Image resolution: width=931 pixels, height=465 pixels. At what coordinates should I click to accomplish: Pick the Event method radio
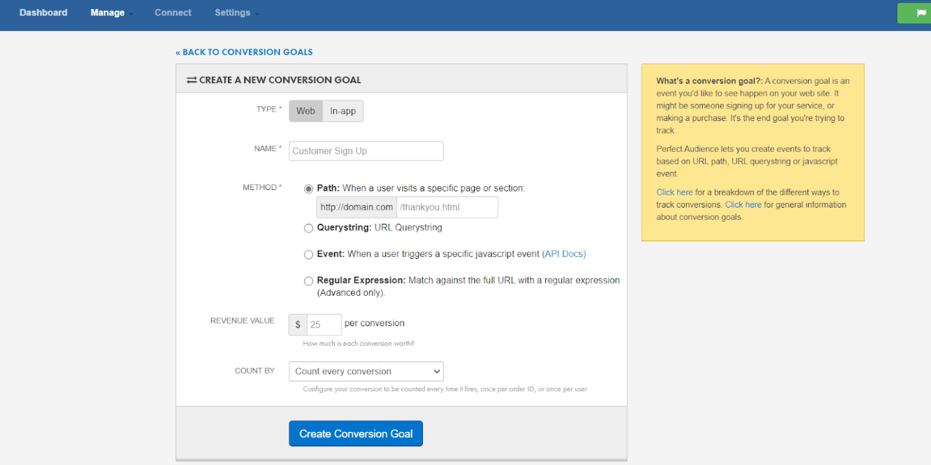(308, 255)
